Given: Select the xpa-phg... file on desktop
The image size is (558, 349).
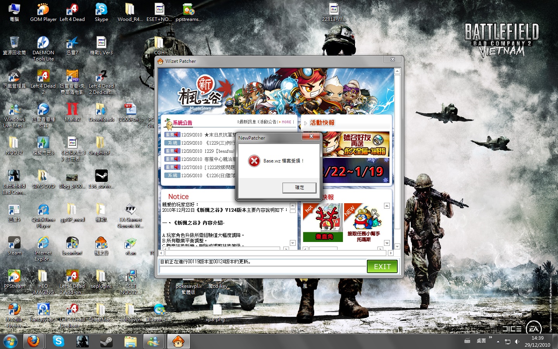Looking at the screenshot, I should [217, 313].
